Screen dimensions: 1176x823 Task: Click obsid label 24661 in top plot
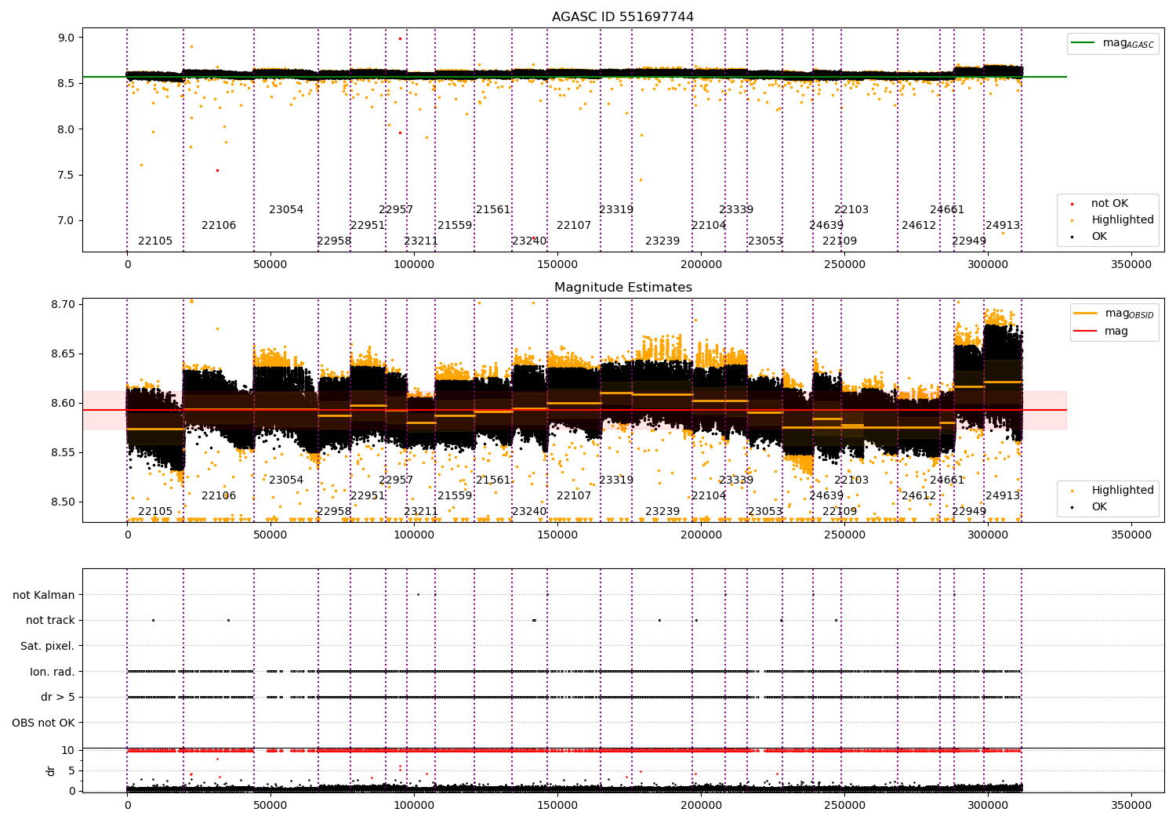click(x=947, y=210)
